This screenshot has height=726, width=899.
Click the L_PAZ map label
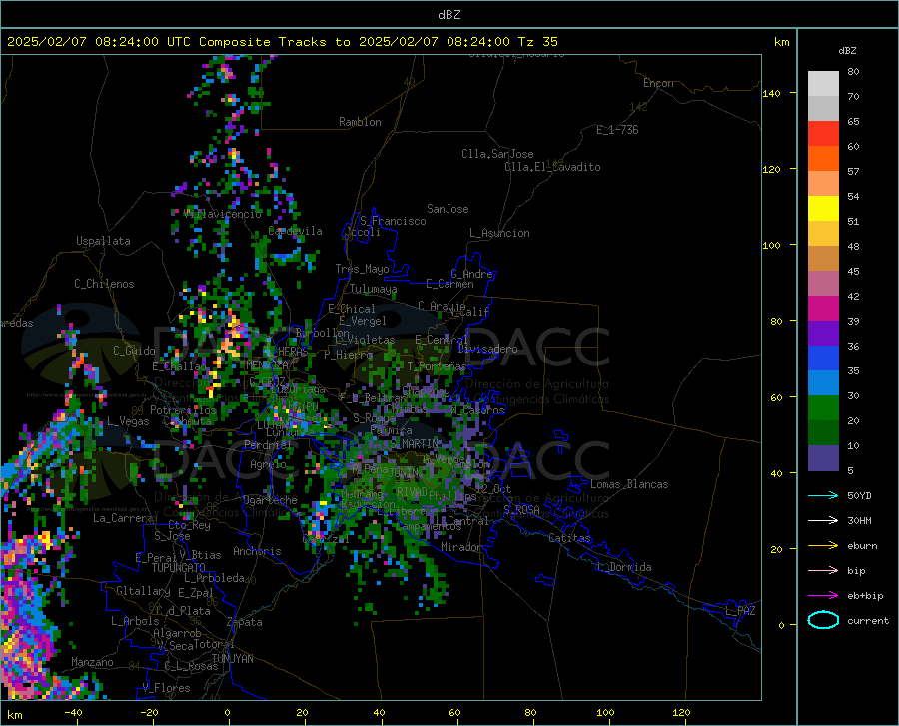pos(740,611)
